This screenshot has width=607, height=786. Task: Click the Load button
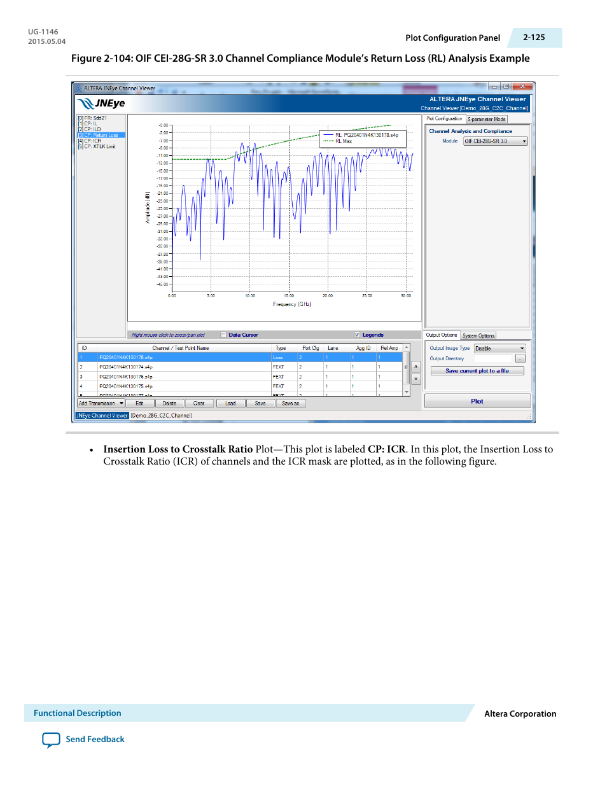click(x=230, y=404)
